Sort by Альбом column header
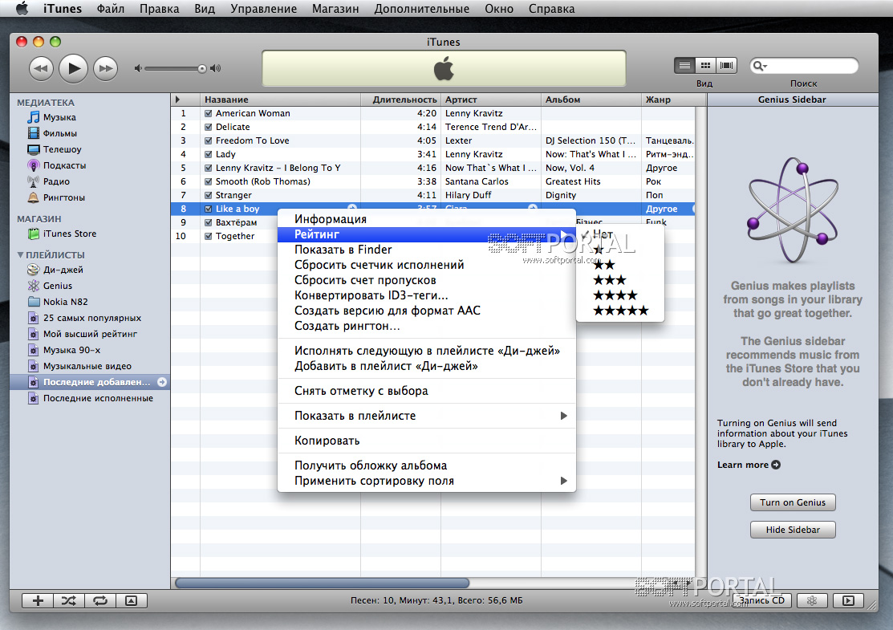This screenshot has height=630, width=893. click(591, 100)
